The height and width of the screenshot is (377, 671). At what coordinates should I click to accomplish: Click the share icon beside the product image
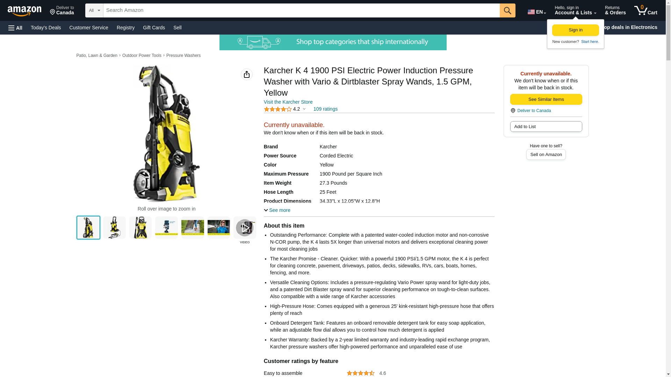click(x=247, y=74)
